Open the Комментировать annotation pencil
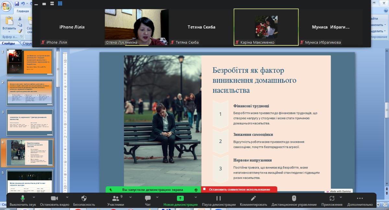The height and width of the screenshot is (210, 389). coord(253,200)
